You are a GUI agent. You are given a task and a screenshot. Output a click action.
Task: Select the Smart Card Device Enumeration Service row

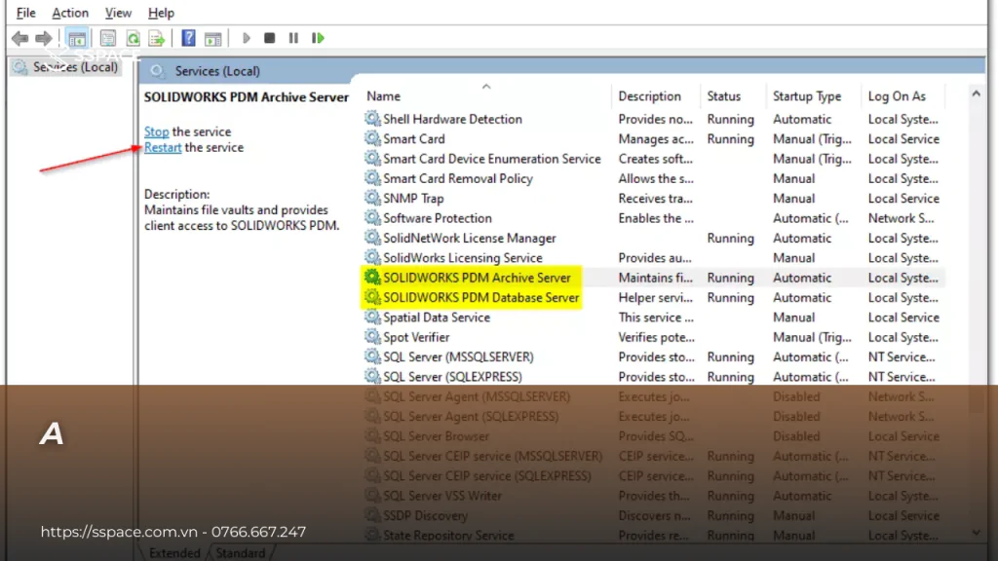pos(652,159)
